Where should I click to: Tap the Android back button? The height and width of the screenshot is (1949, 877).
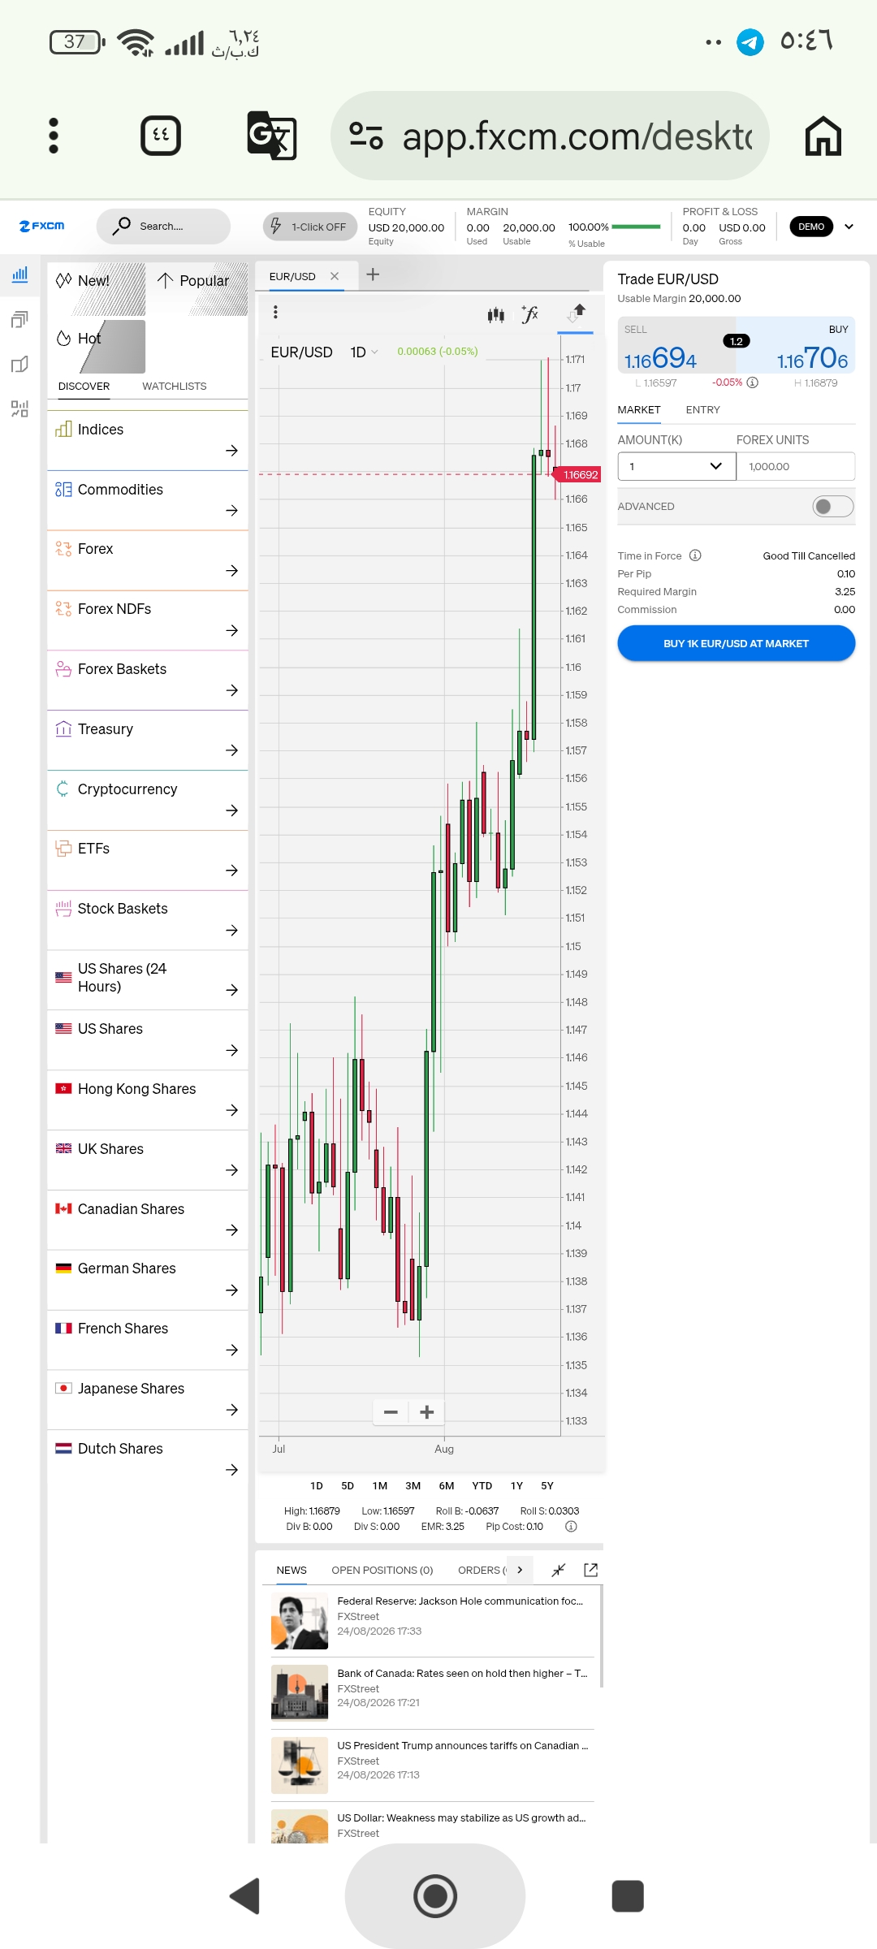[x=244, y=1896]
